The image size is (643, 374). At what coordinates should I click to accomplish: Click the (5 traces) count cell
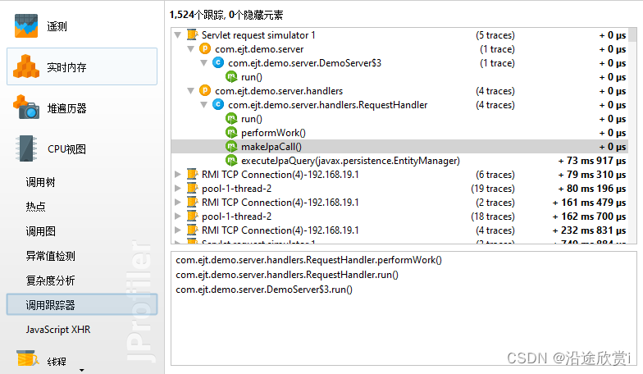click(x=495, y=35)
